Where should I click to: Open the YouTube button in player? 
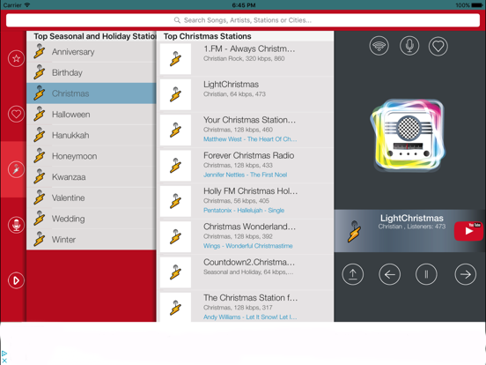coord(468,231)
